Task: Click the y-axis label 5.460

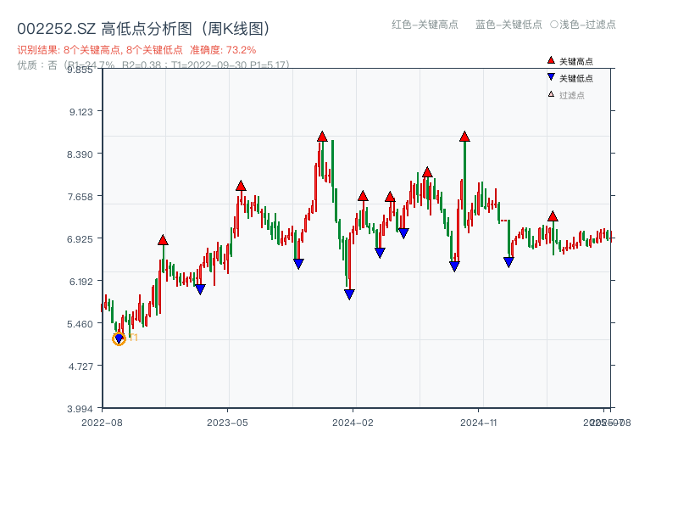Action: tap(80, 324)
